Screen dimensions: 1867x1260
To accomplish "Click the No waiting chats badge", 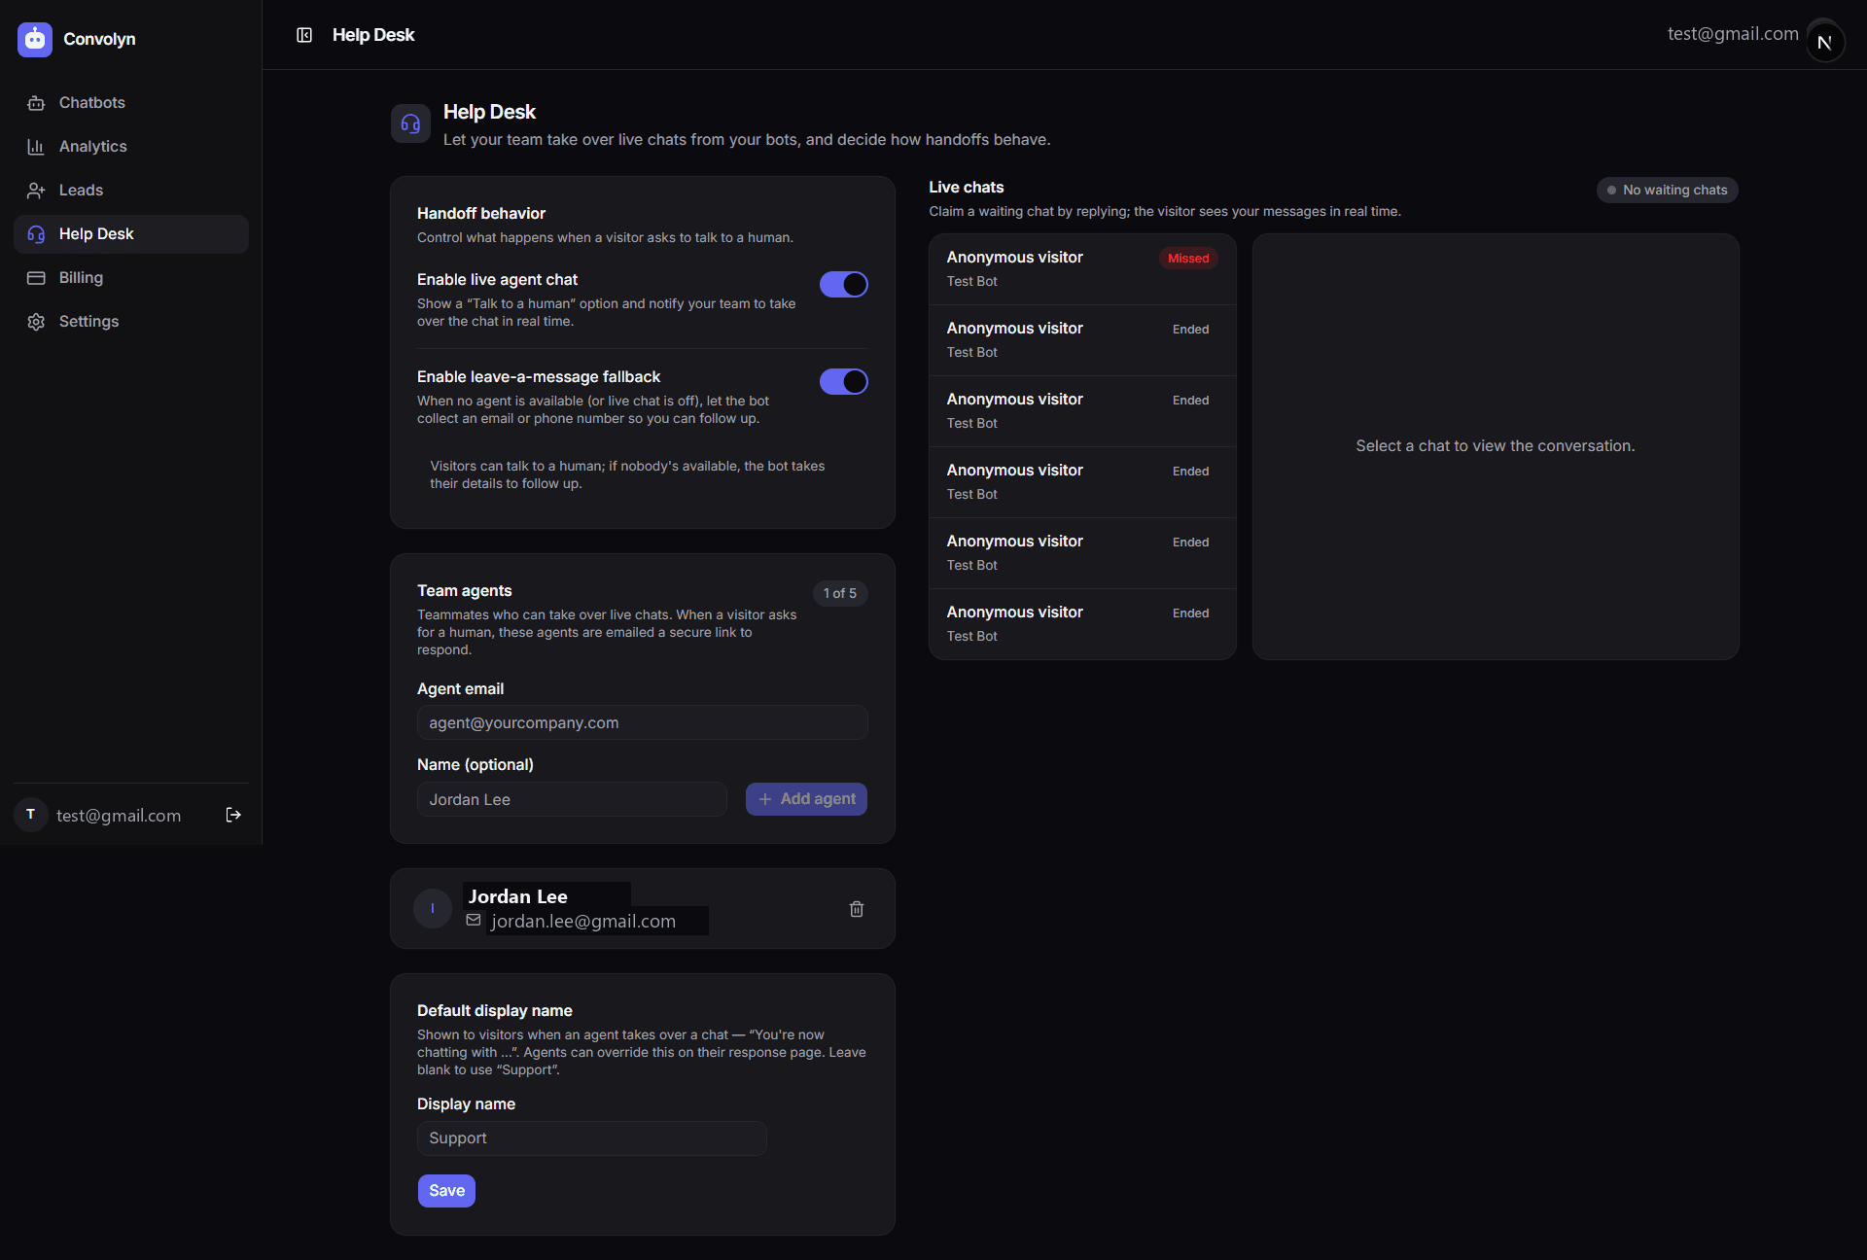I will (x=1667, y=191).
